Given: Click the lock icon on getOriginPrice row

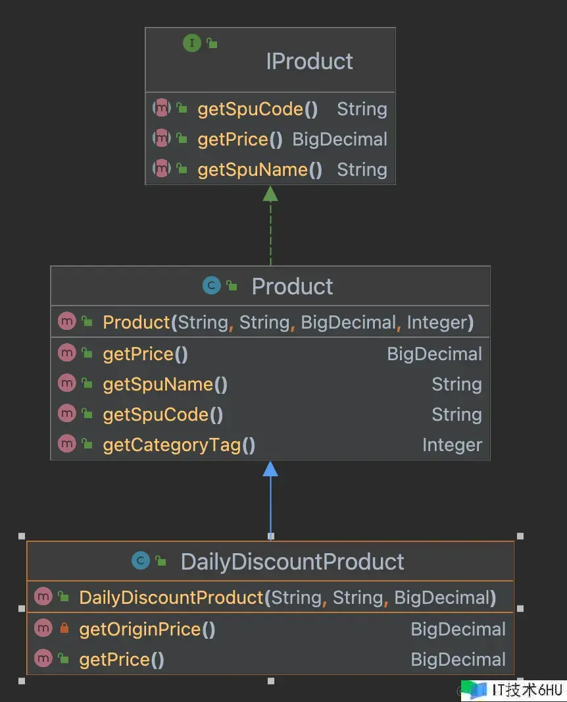Looking at the screenshot, I should (64, 629).
